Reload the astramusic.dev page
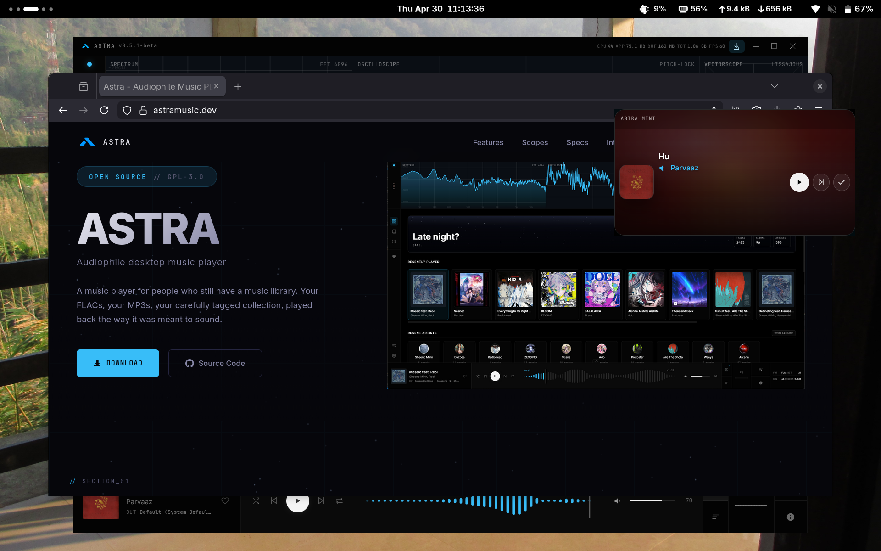 tap(104, 110)
